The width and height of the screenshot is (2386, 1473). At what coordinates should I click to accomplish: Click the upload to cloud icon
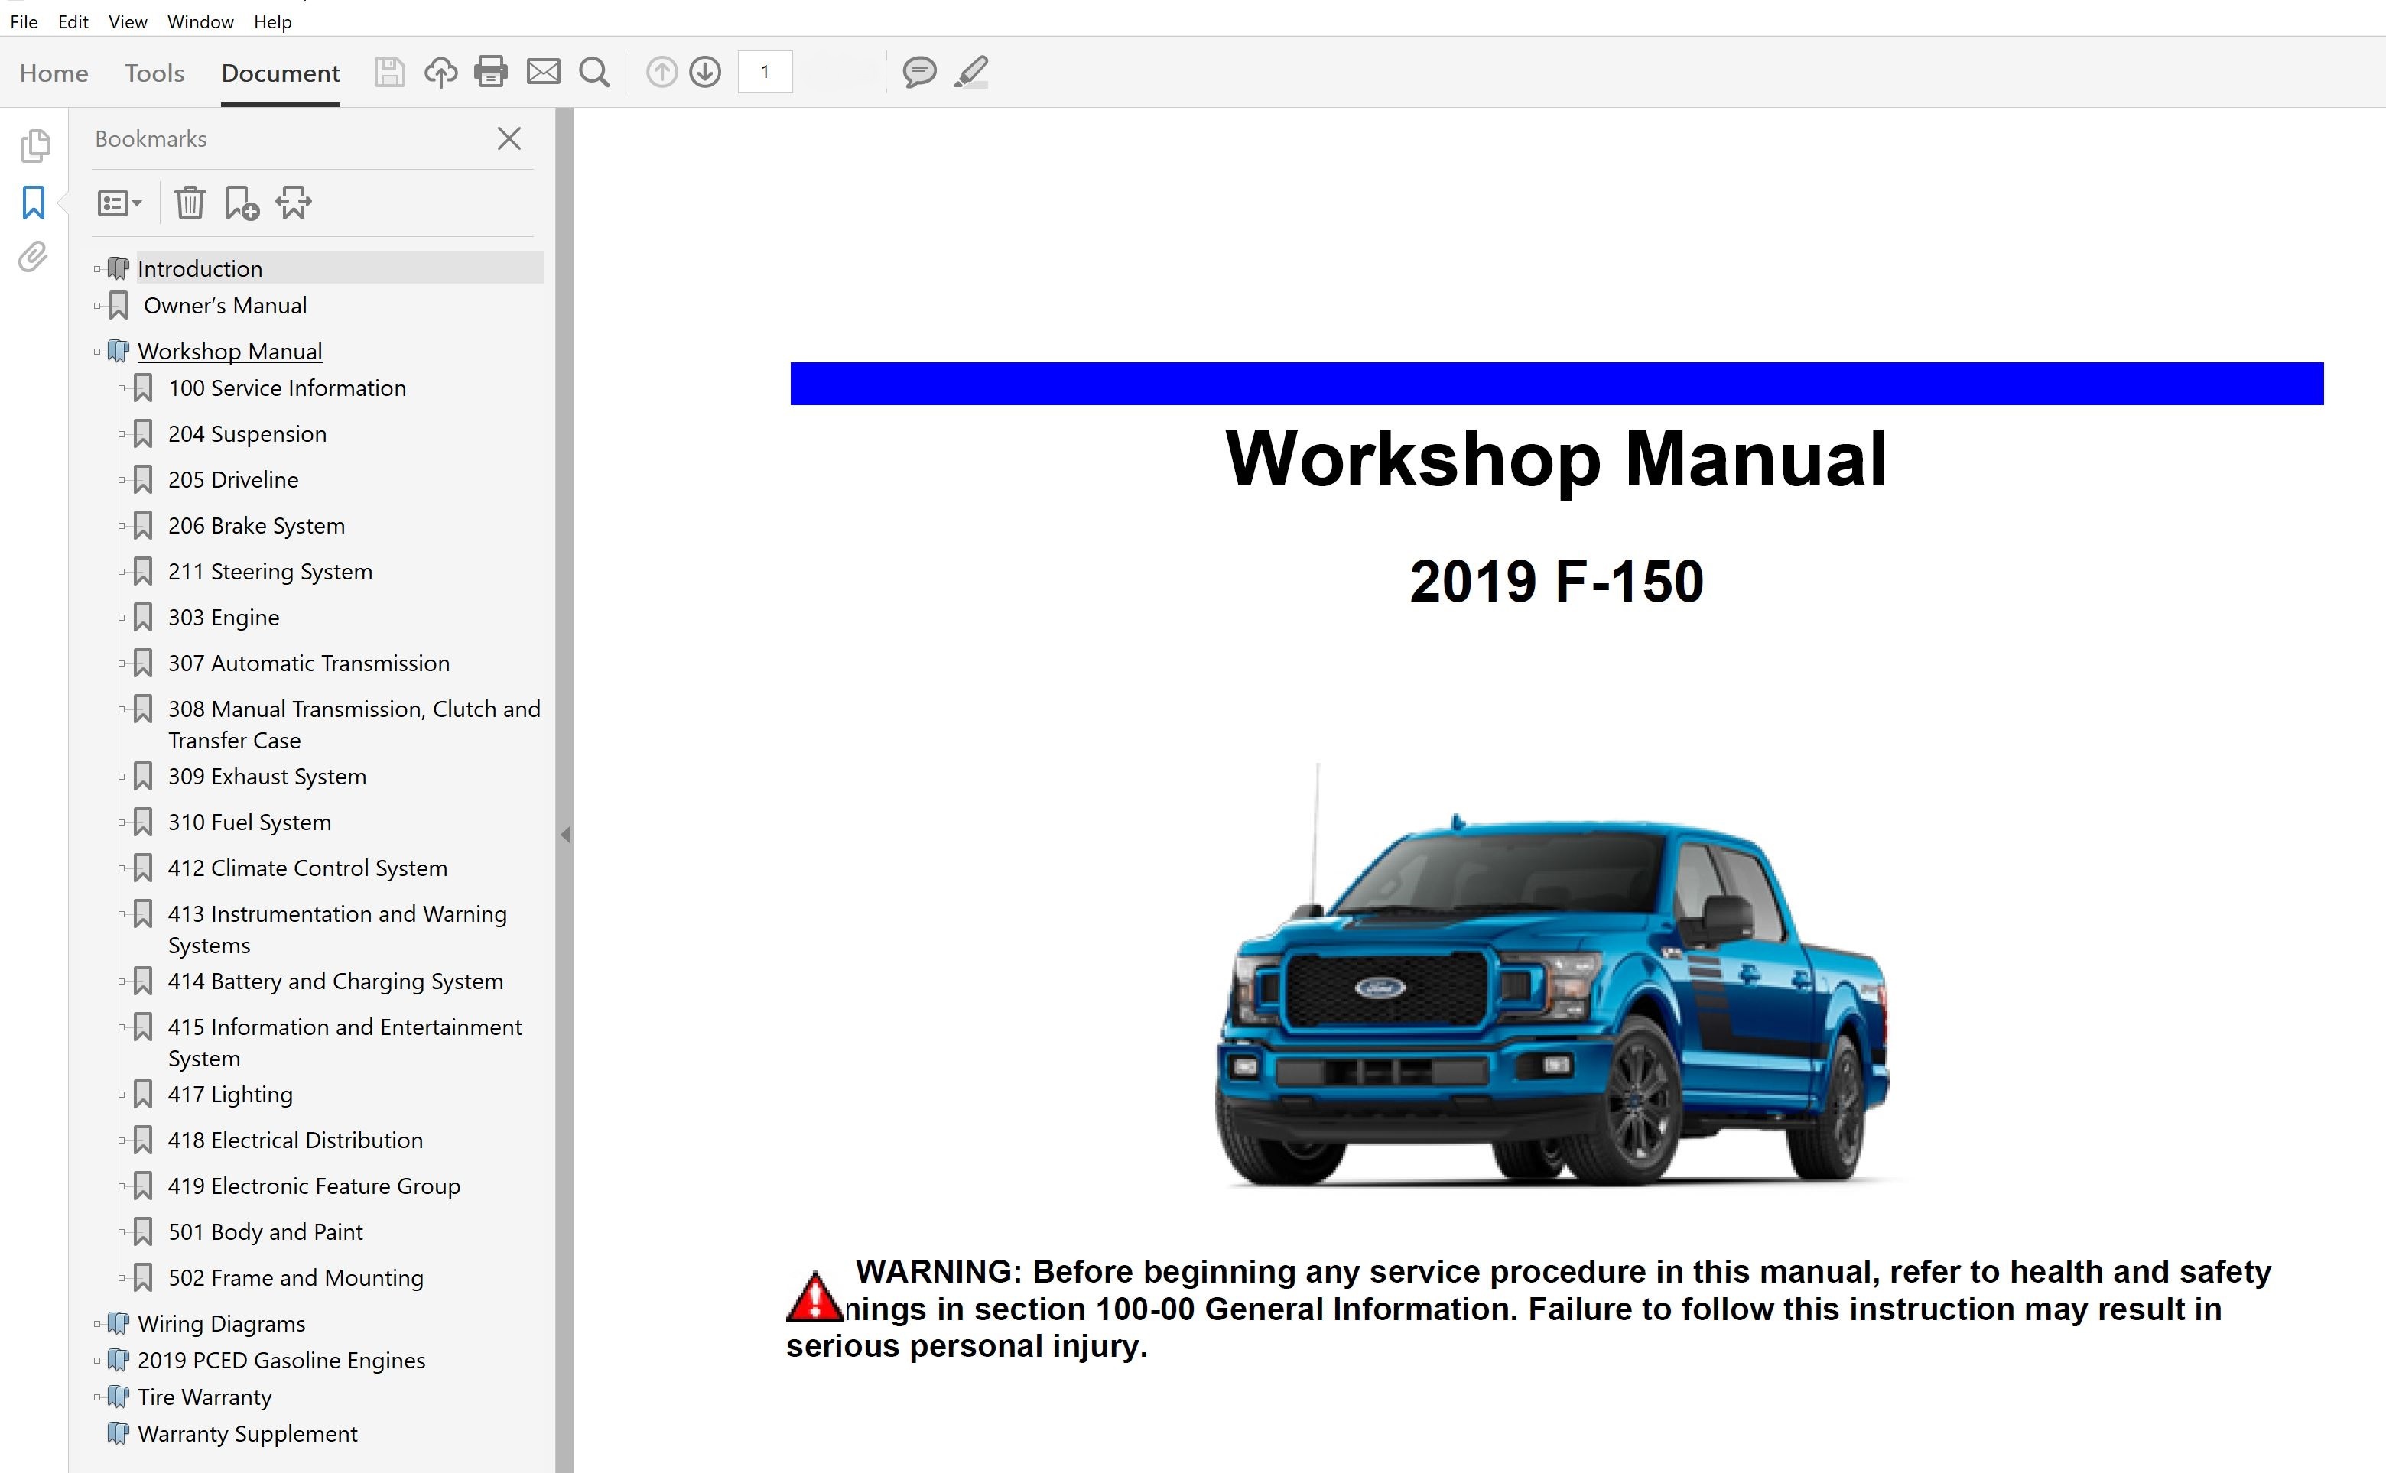440,72
